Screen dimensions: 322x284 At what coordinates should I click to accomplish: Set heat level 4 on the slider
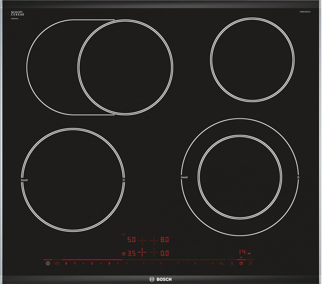[126, 263]
